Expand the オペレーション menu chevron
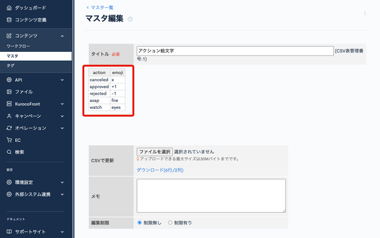The height and width of the screenshot is (238, 380). (62, 128)
